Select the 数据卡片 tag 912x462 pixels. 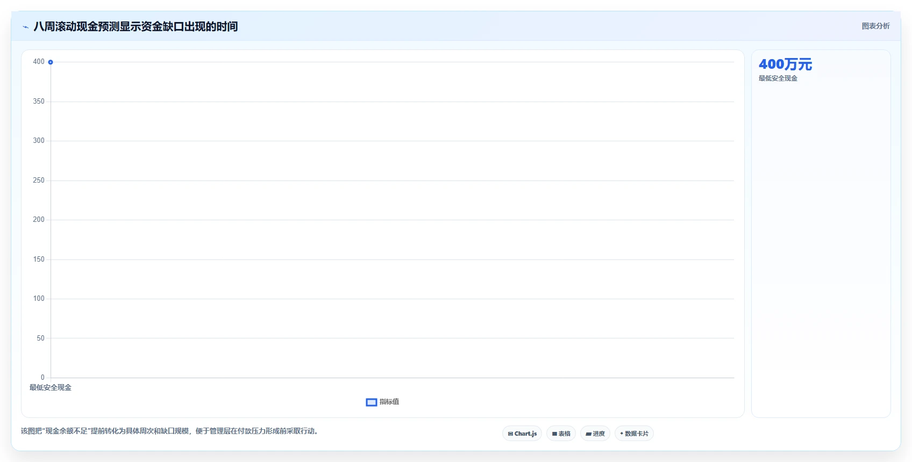(634, 434)
